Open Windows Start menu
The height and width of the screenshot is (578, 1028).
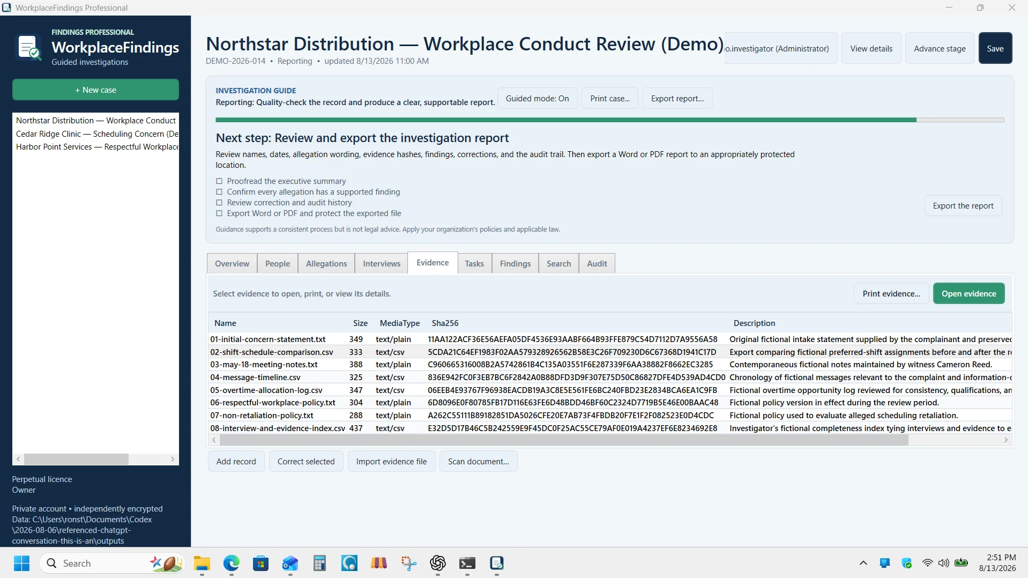21,563
